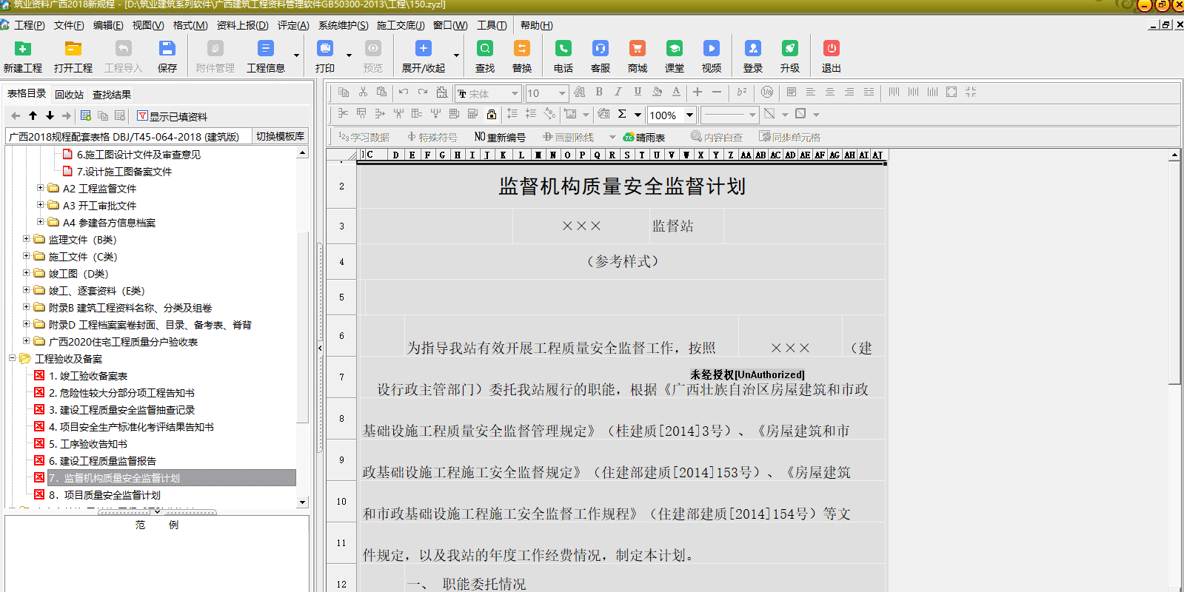Open the 视频 video tutorials icon
1184x592 pixels.
pos(711,49)
